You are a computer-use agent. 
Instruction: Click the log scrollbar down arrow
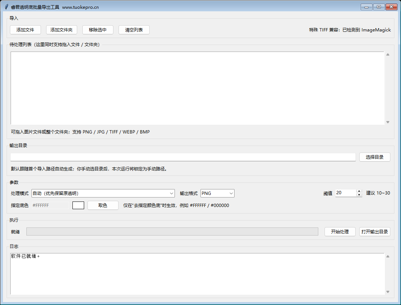388,292
